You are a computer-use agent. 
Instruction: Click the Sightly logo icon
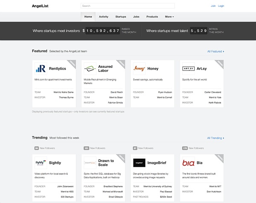41,163
